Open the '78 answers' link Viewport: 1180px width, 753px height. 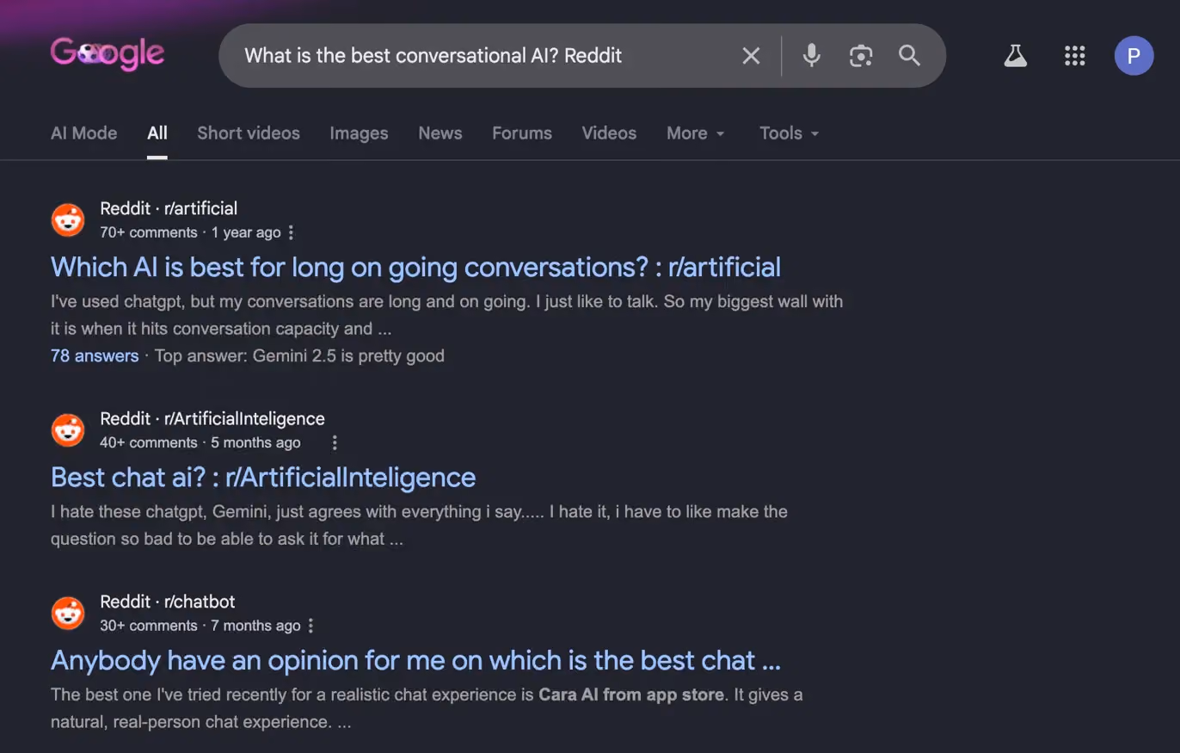tap(95, 355)
